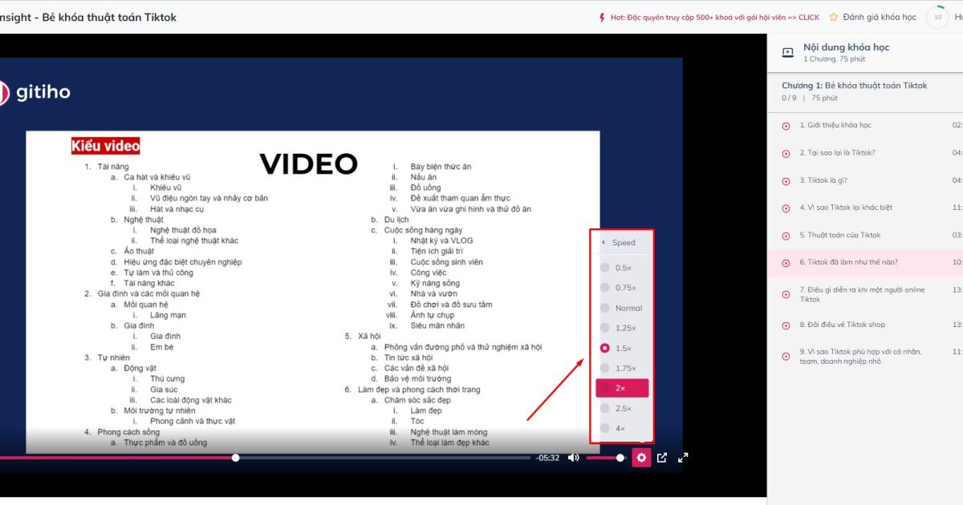Click play icon for lesson 1 Giới thiệu khóa học
Viewport: 963px width, 505px height.
pyautogui.click(x=786, y=125)
